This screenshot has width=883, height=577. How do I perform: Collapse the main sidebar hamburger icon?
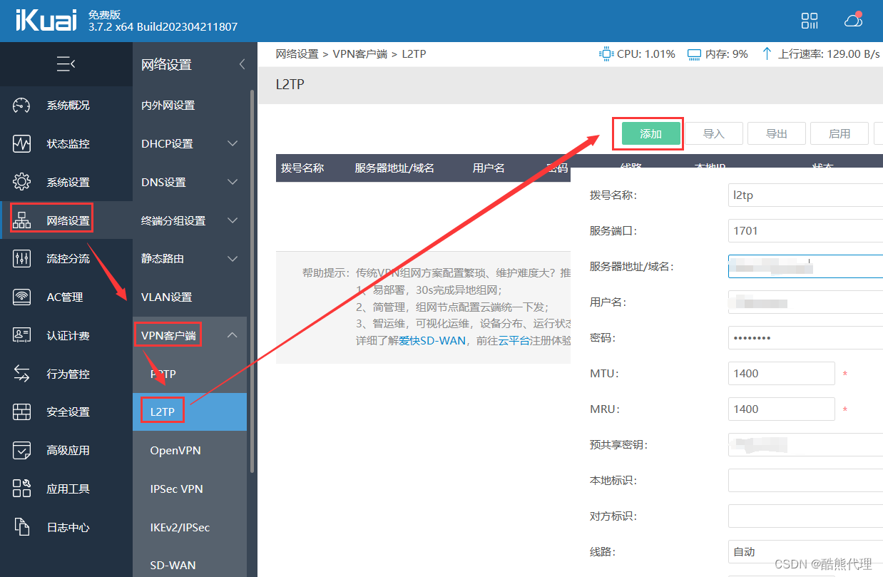pyautogui.click(x=66, y=64)
